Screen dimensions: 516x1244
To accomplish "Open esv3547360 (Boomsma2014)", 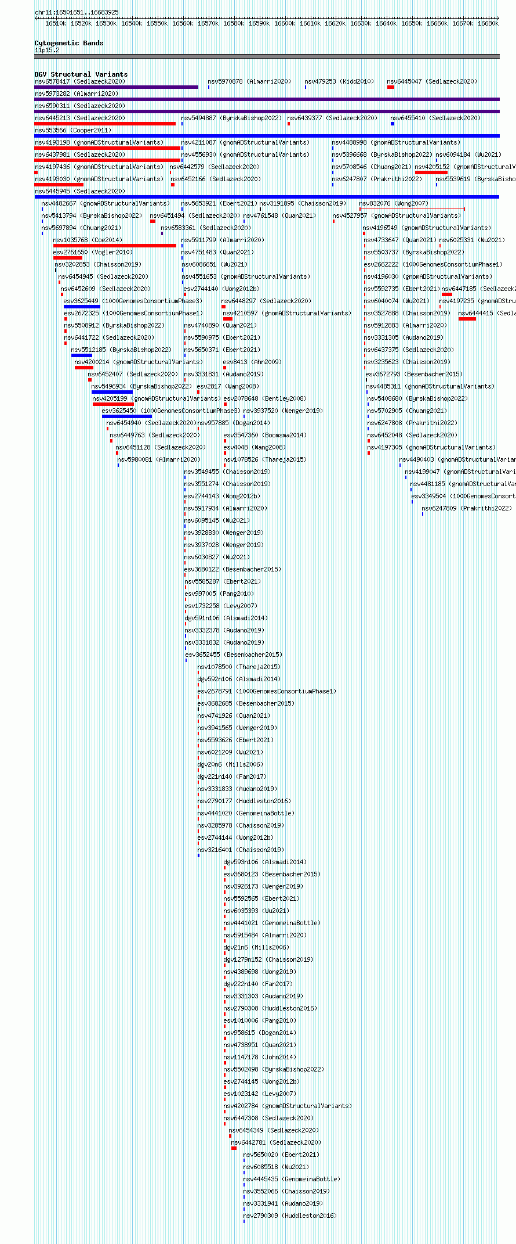I will (265, 436).
